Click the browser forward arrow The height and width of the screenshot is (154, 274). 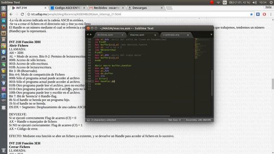pos(17,14)
